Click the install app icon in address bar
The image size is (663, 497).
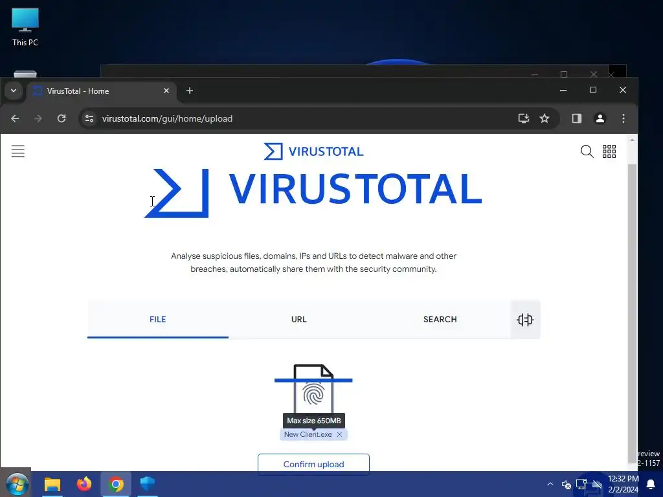(x=523, y=119)
